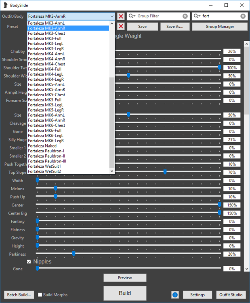Select Fortaleza MK4-ArmL entry

coord(68,54)
